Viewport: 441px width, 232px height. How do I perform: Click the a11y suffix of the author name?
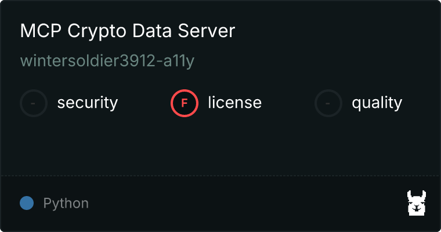(178, 61)
